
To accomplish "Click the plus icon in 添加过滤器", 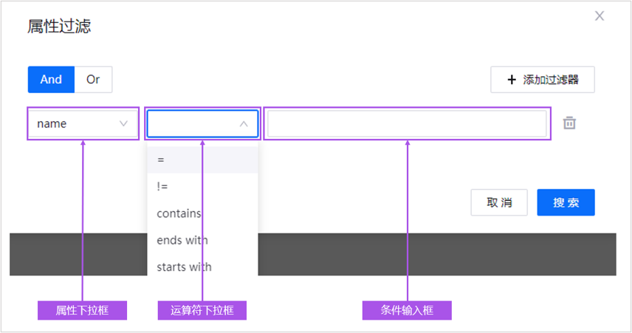I will point(512,80).
